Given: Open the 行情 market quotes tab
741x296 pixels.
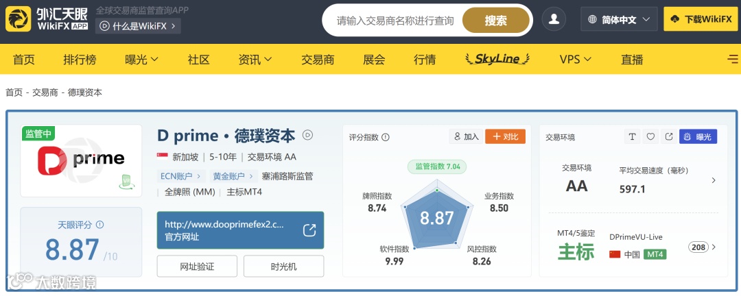Looking at the screenshot, I should [425, 60].
